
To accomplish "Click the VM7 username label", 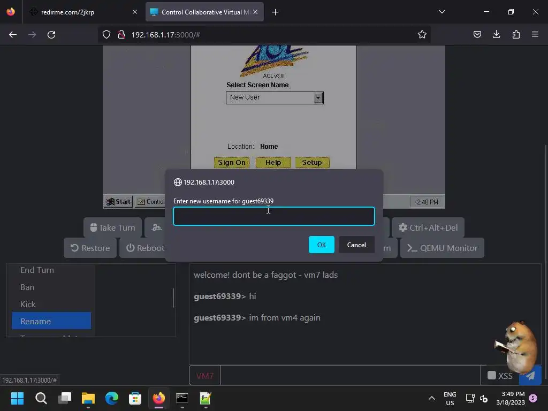I will click(205, 376).
